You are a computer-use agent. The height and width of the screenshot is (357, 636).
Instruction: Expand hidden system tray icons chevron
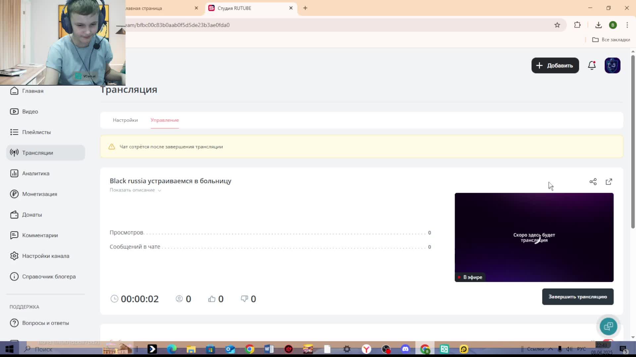pos(551,349)
